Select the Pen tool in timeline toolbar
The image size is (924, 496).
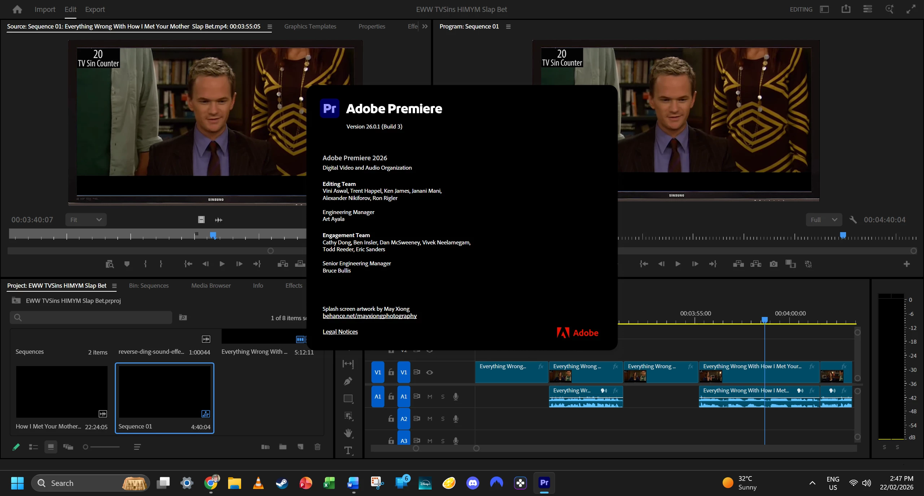(x=348, y=381)
